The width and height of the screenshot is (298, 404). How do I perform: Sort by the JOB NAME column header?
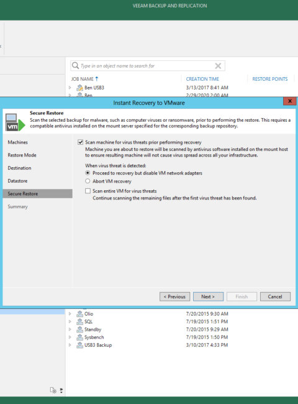83,79
